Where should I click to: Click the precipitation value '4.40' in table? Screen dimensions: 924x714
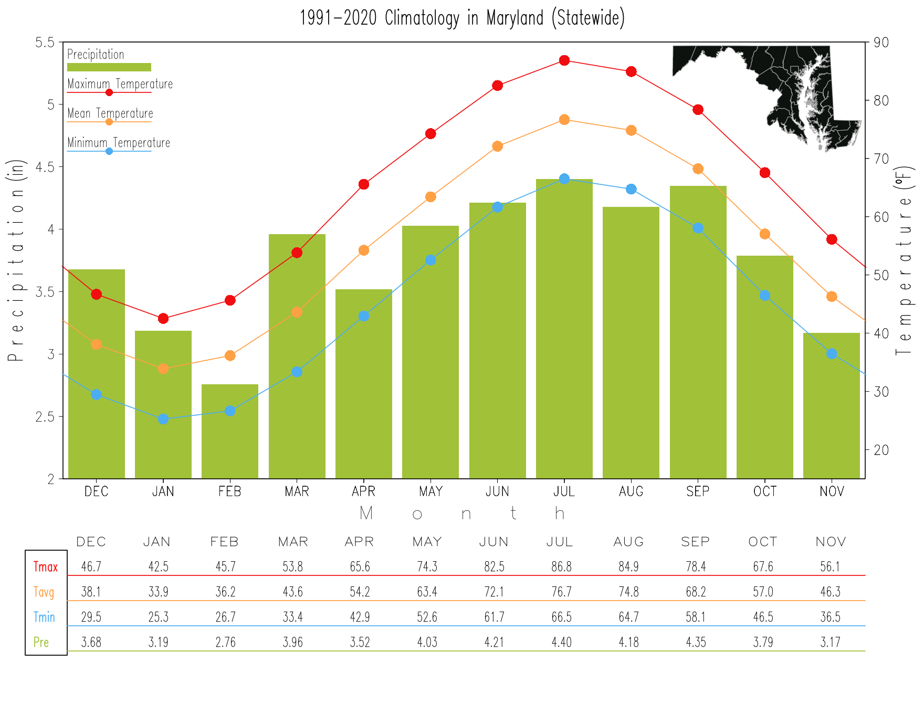[562, 642]
